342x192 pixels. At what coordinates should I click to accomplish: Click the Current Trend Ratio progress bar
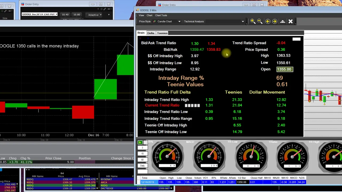[192, 106]
